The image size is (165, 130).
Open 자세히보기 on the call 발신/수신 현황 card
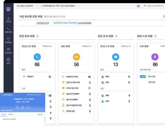coord(47,46)
